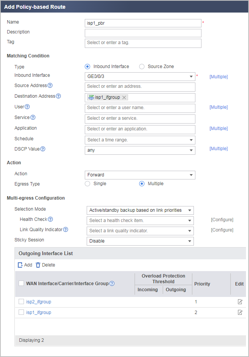
Task: Expand the Selection Mode dropdown
Action: point(140,210)
